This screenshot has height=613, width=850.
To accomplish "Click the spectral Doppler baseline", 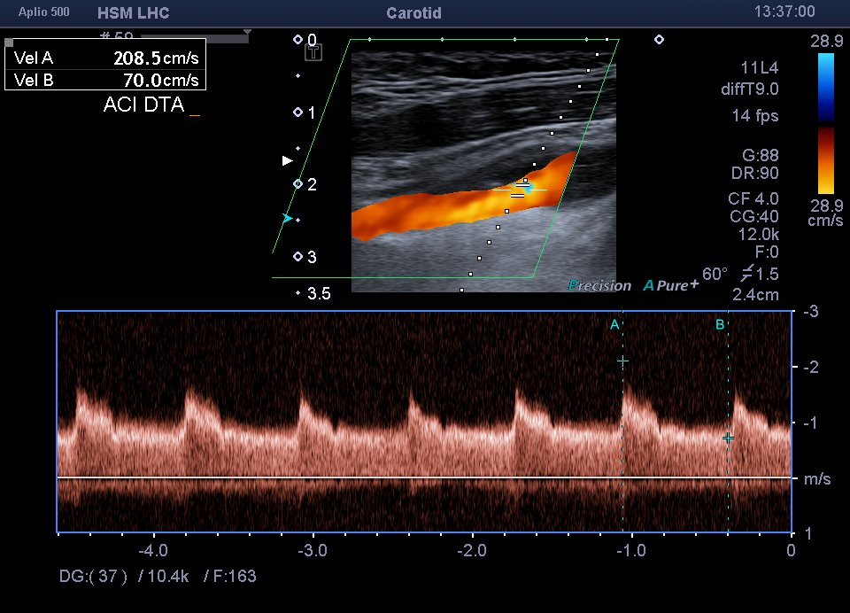I will 424,477.
